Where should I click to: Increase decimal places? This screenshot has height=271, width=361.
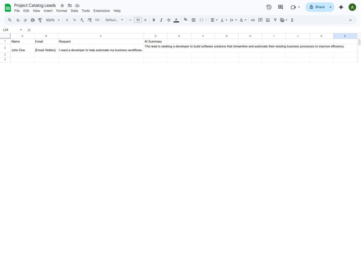click(x=90, y=20)
